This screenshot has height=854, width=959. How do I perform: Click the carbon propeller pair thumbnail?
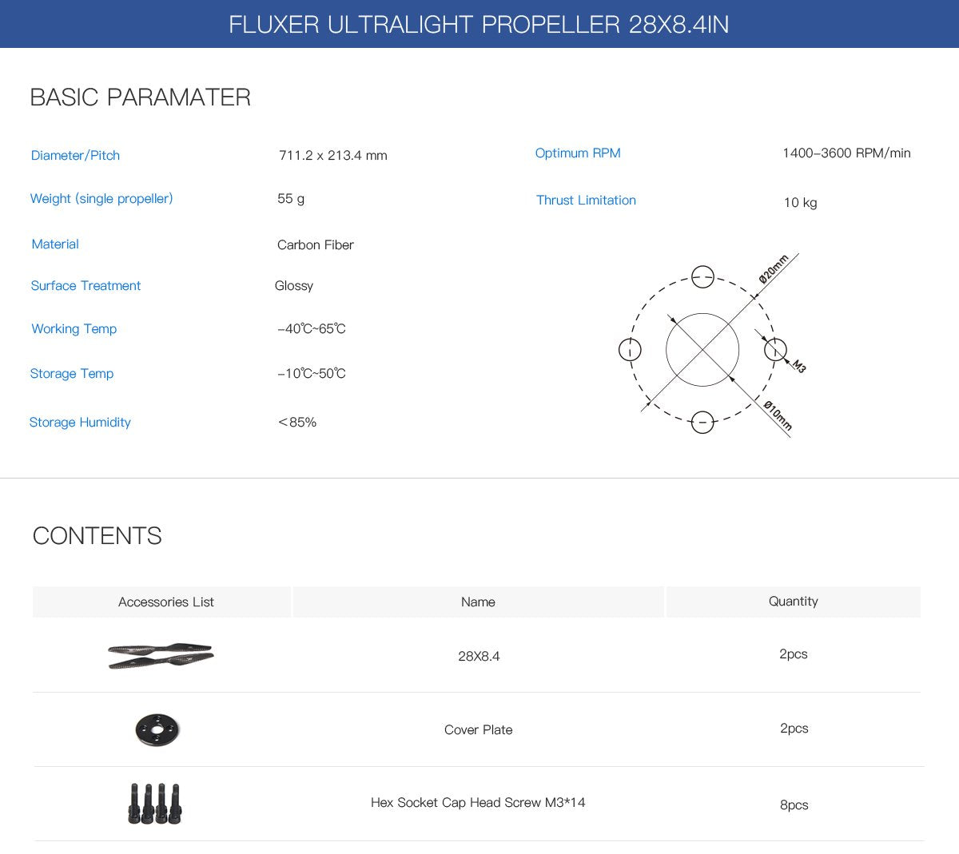pyautogui.click(x=161, y=655)
